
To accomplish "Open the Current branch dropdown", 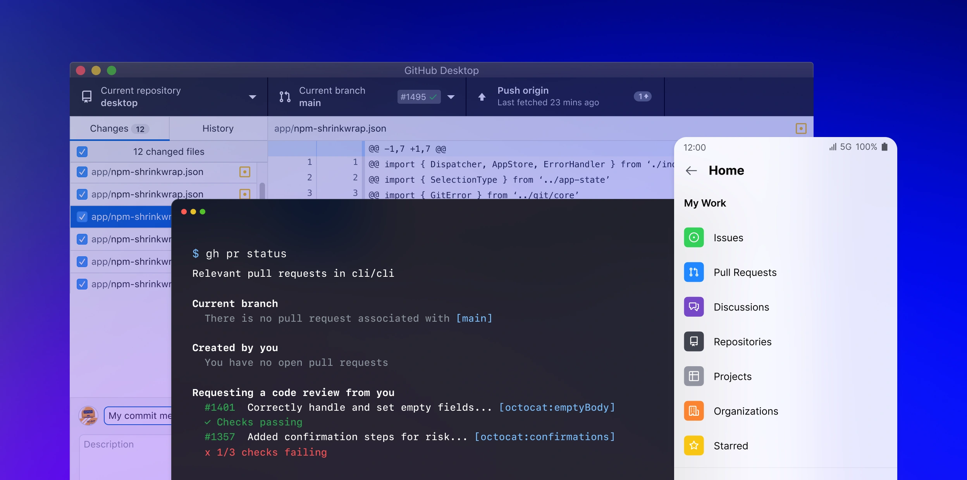I will click(x=451, y=98).
